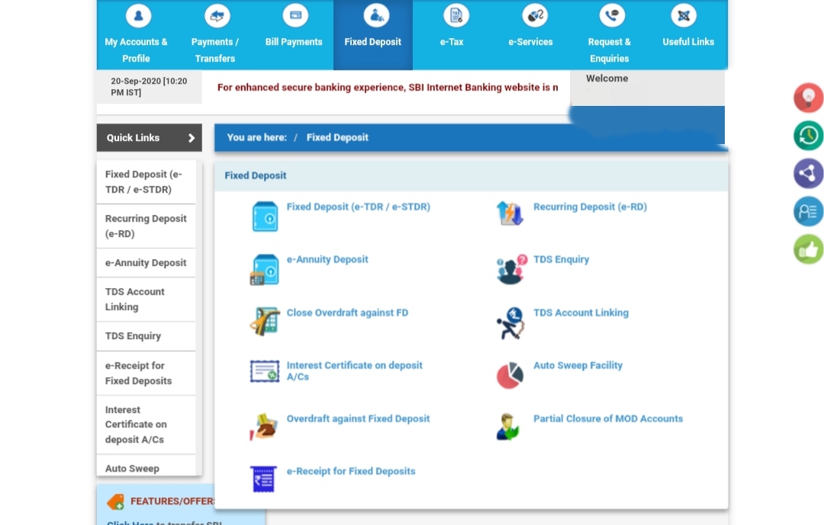Click the date and time stamp

pyautogui.click(x=149, y=87)
